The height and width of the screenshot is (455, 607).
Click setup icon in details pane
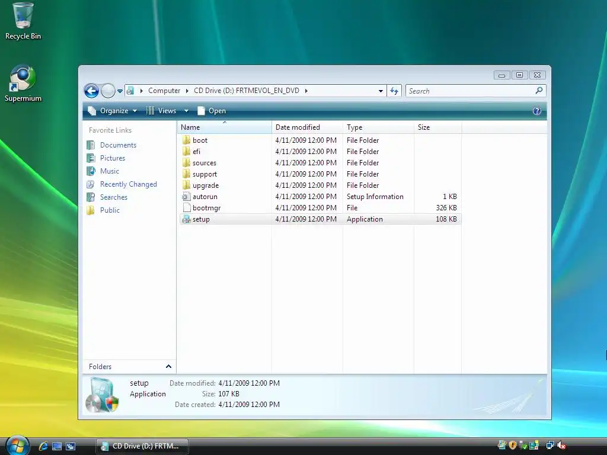click(102, 395)
